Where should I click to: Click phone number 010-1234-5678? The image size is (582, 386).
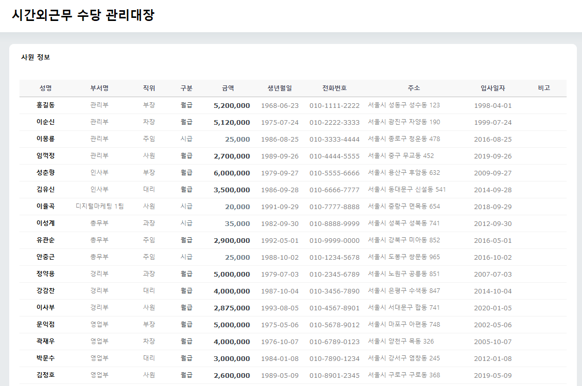335,257
